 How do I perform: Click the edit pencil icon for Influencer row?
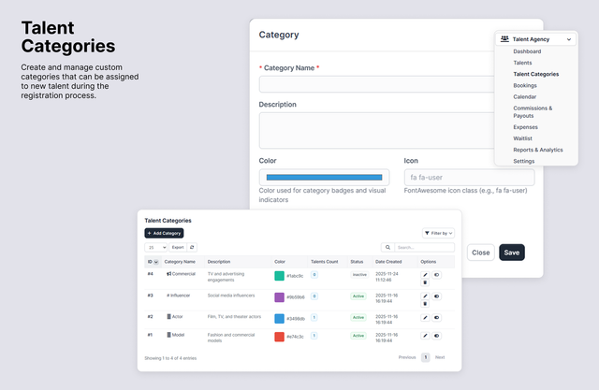pos(425,296)
